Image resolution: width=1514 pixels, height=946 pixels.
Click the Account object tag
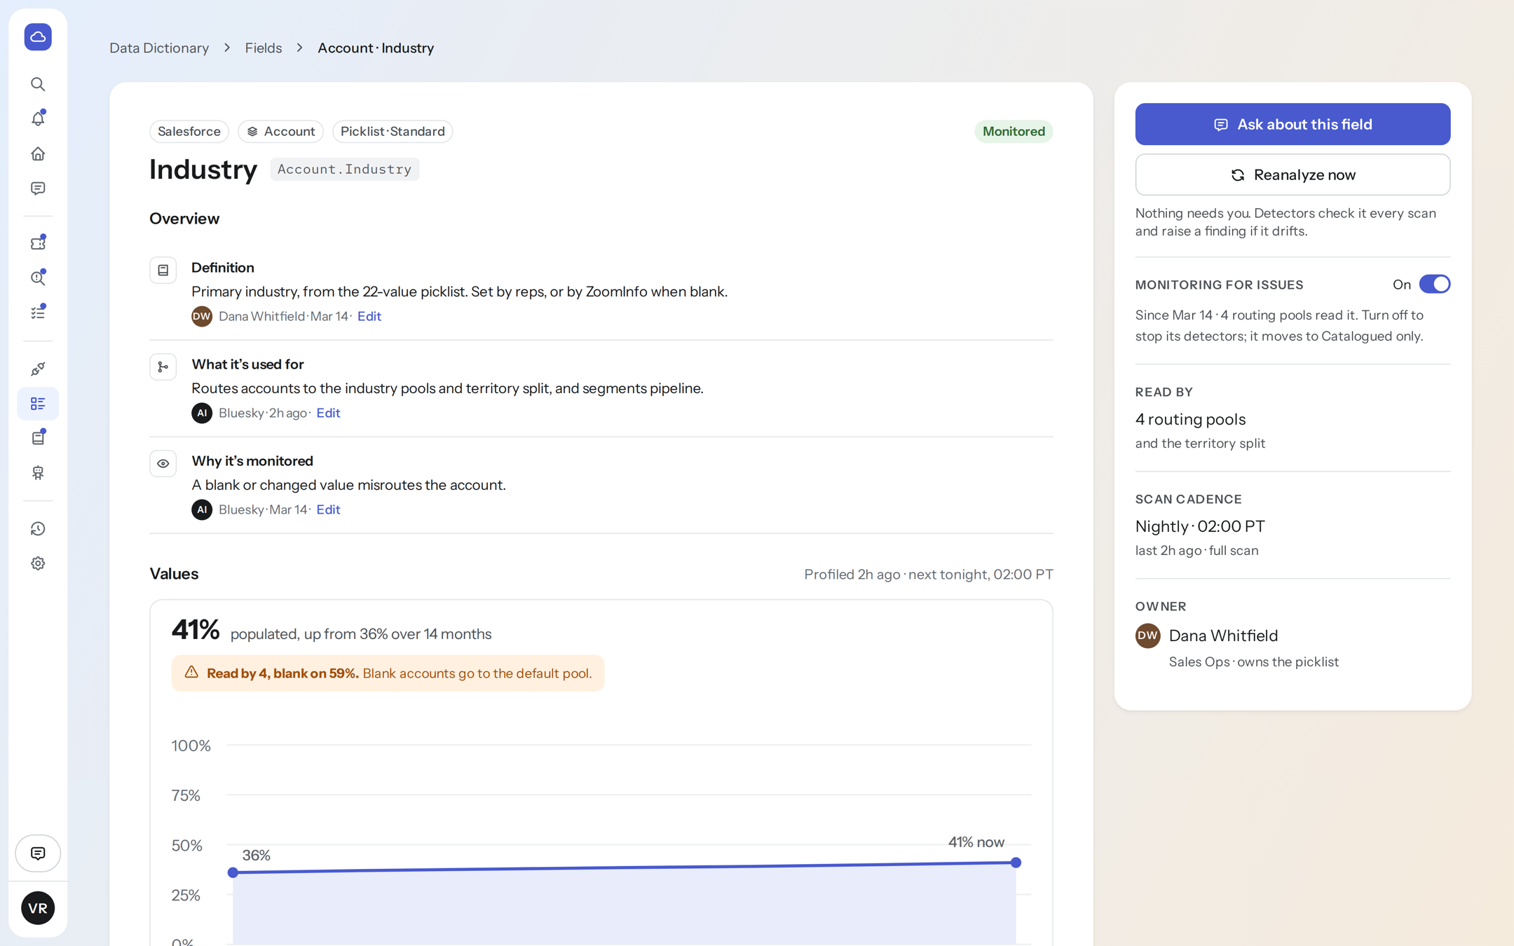click(x=280, y=131)
